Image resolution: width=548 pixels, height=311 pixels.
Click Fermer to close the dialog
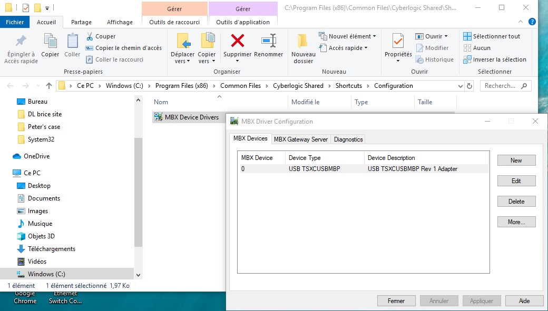click(x=396, y=301)
